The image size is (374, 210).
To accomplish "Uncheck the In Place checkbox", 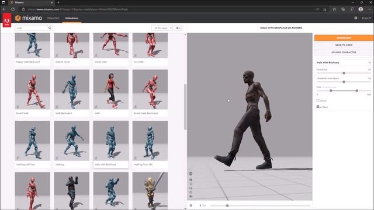I will 318,107.
